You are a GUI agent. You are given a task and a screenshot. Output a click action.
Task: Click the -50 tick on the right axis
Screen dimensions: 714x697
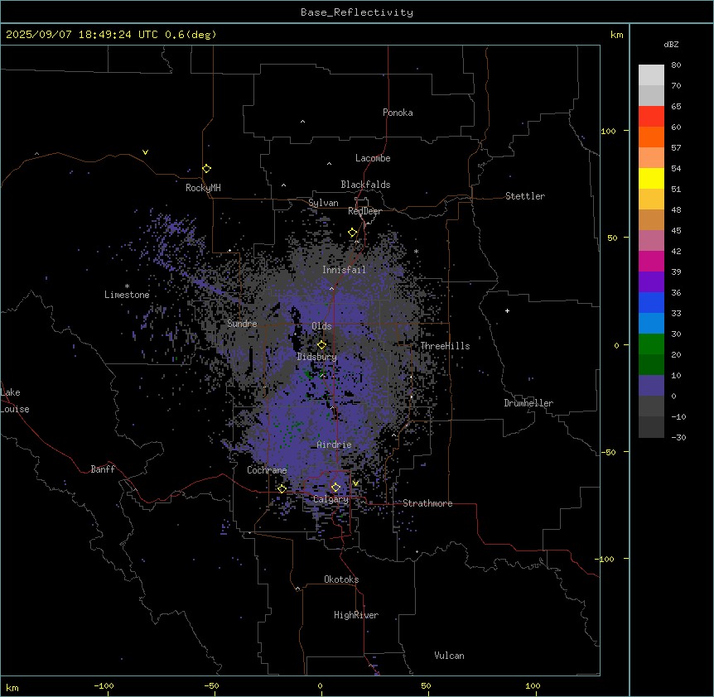608,452
